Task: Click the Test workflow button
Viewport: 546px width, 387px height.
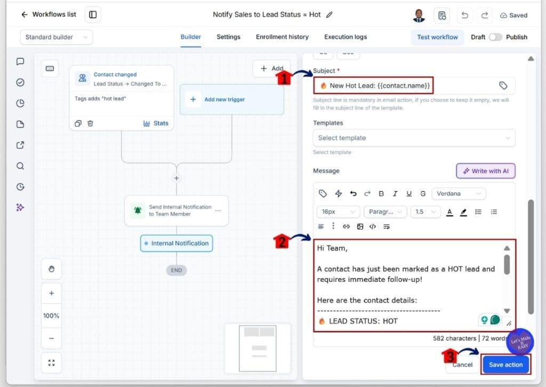Action: [x=437, y=37]
